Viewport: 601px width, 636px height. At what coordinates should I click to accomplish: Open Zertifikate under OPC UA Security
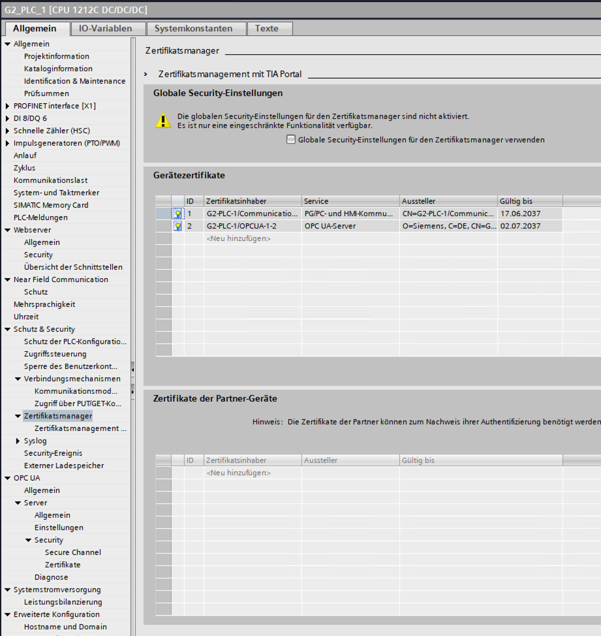click(x=63, y=565)
